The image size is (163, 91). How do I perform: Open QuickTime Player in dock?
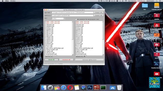coord(83,88)
